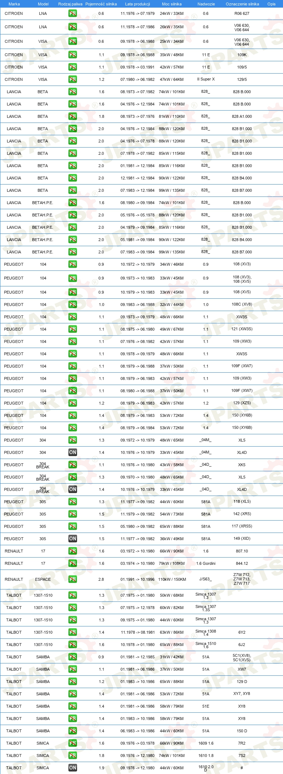The width and height of the screenshot is (283, 774).
Task: Select power value 31kW / 42KM
Action: (172, 657)
